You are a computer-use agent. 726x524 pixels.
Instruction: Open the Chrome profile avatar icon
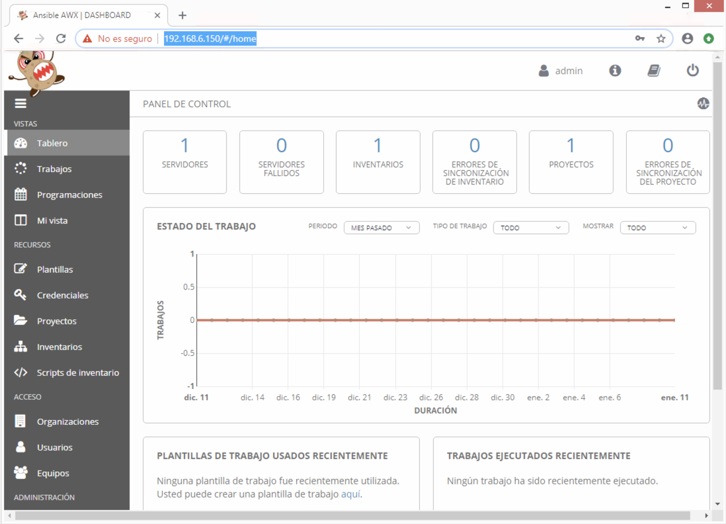688,38
